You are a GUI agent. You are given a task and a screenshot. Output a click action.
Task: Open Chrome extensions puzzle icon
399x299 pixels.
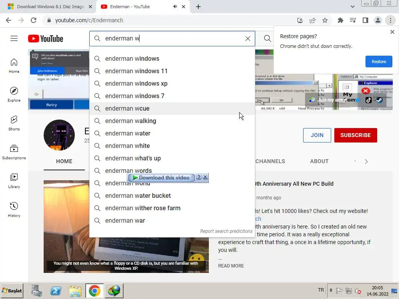(340, 20)
